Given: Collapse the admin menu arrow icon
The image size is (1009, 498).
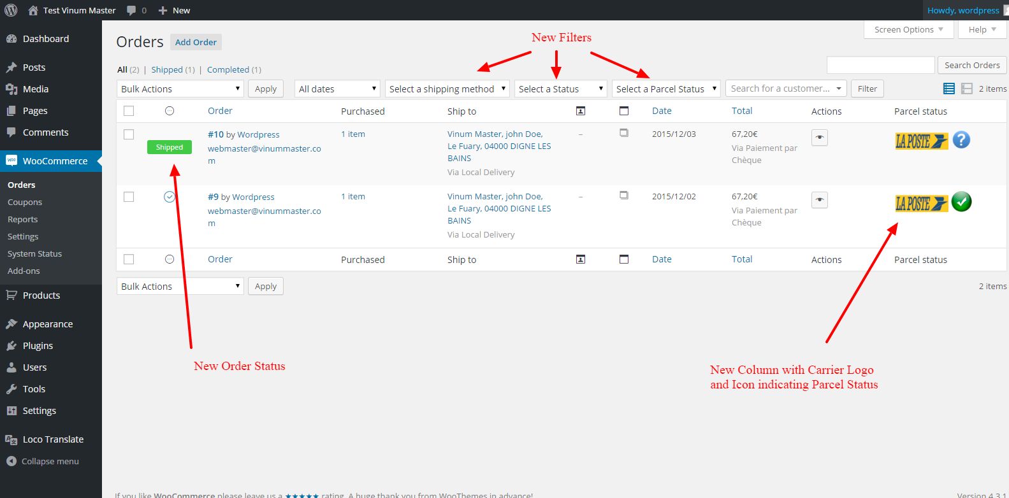Looking at the screenshot, I should click(x=11, y=461).
